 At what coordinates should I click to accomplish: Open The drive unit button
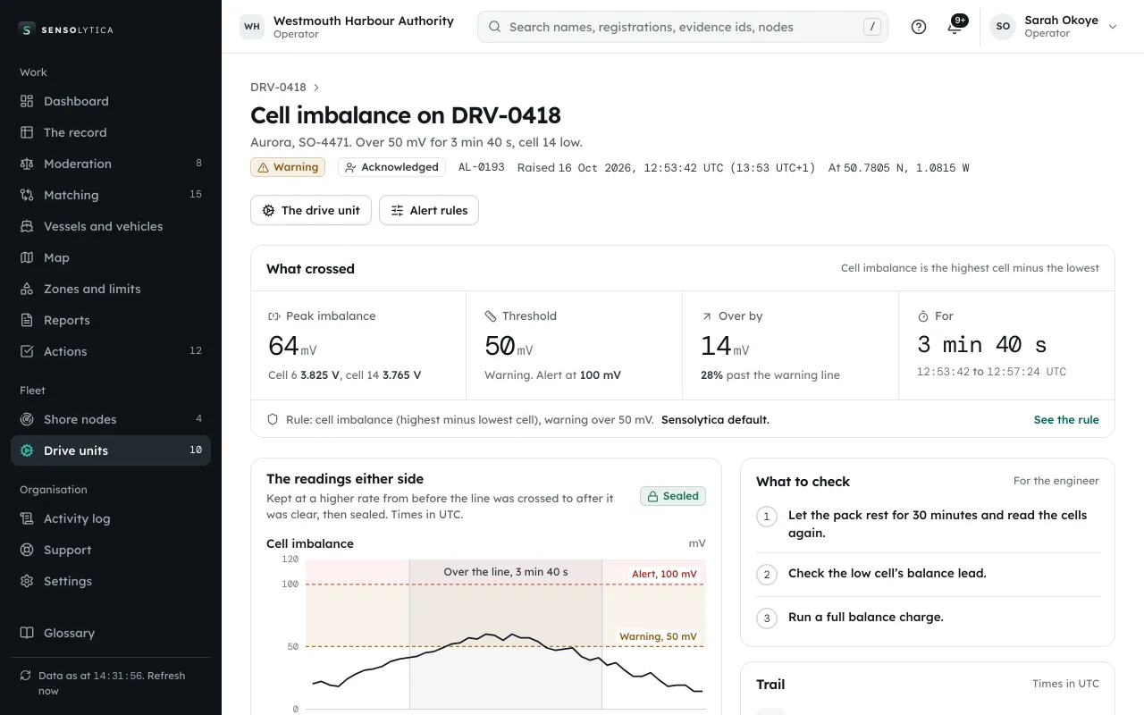click(x=311, y=210)
